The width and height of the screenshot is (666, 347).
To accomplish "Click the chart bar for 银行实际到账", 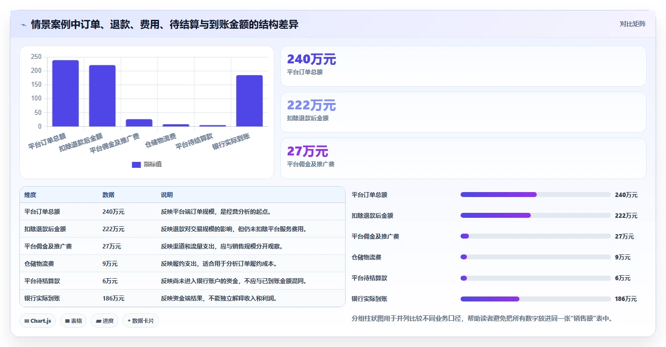I will (x=250, y=100).
